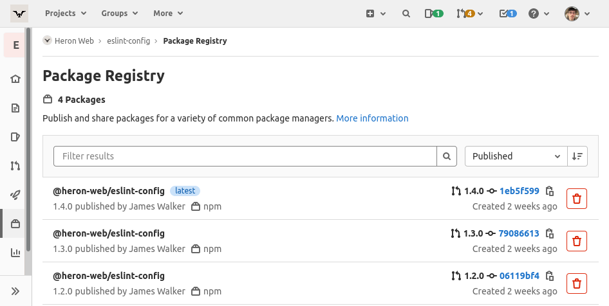
Task: Click the npm label in 1.3.0 row
Action: (x=212, y=249)
